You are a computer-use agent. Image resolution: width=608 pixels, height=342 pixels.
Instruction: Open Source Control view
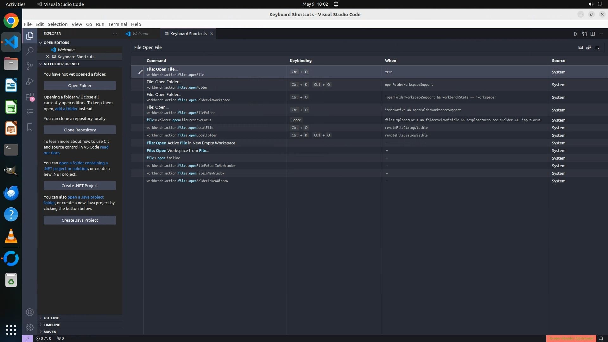30,66
